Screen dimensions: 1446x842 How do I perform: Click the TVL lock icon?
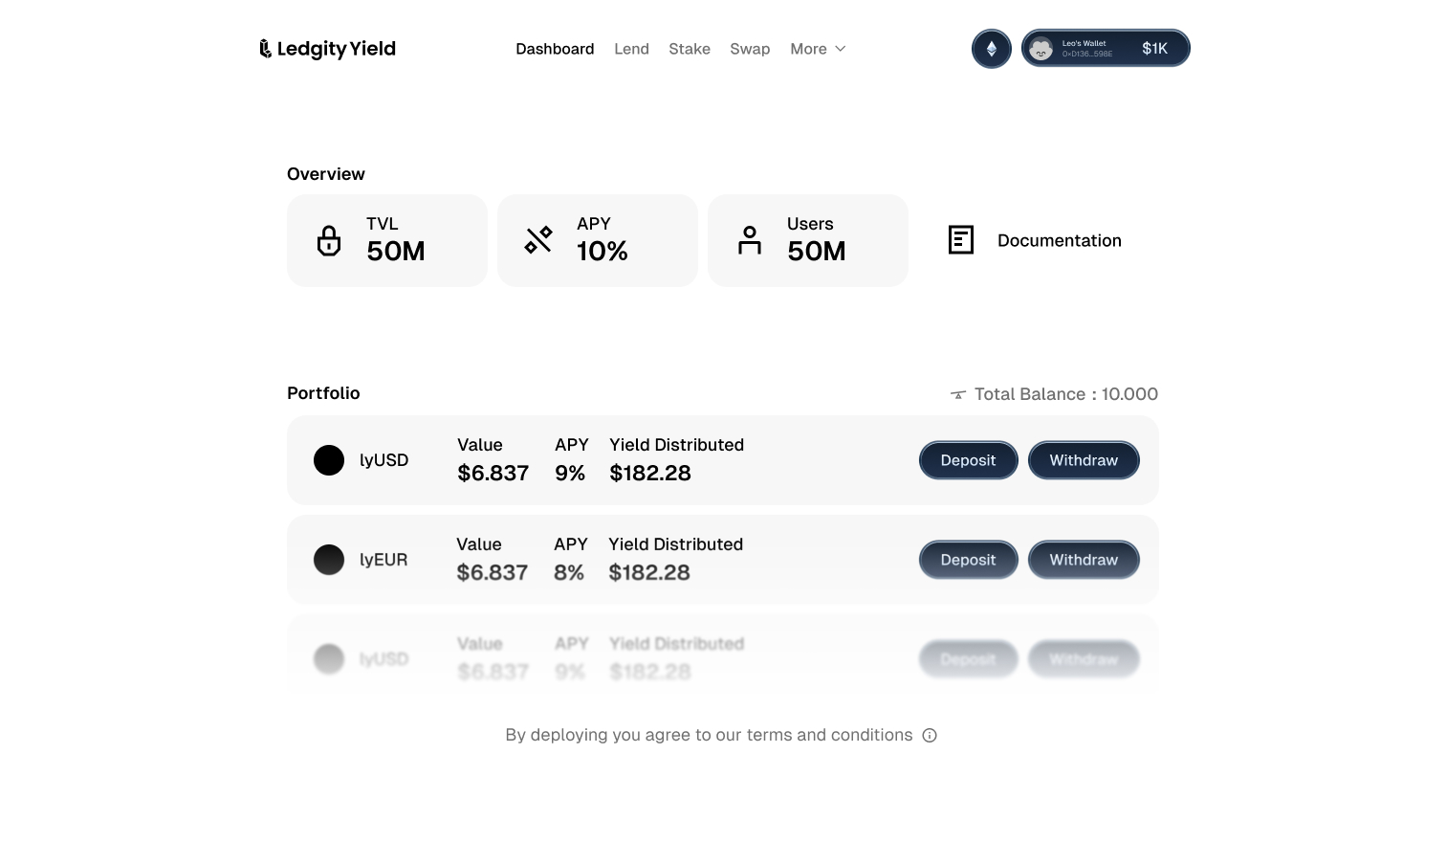(x=329, y=241)
